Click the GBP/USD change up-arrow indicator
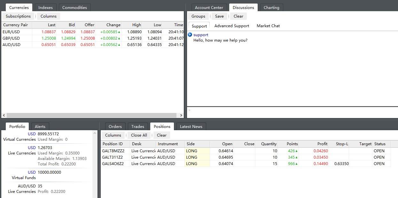 tap(119, 38)
